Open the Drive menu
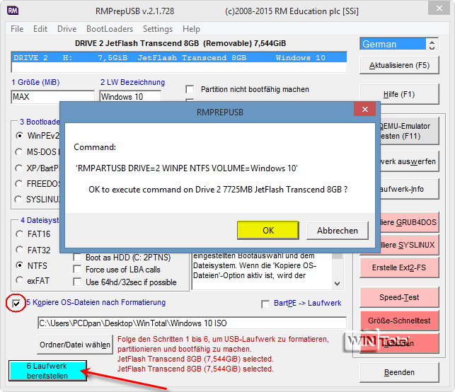This screenshot has height=392, width=455. 67,29
